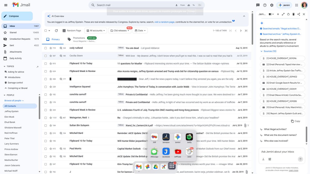Follow the 'visit a random page' link
310x174 pixels.
pos(165,22)
